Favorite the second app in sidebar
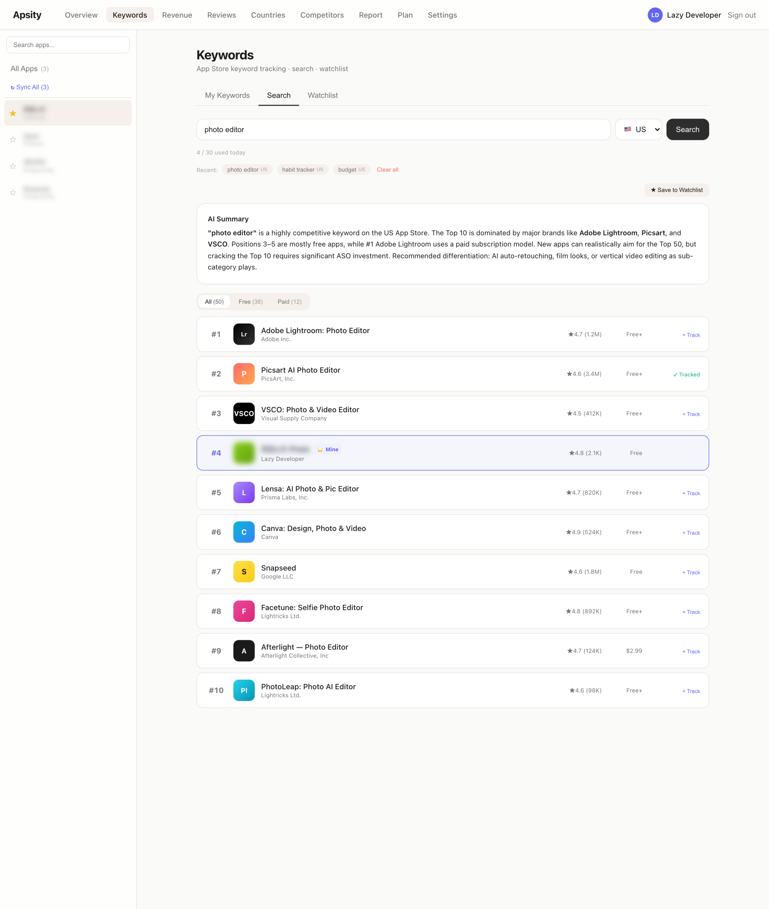This screenshot has height=909, width=769. click(x=13, y=140)
